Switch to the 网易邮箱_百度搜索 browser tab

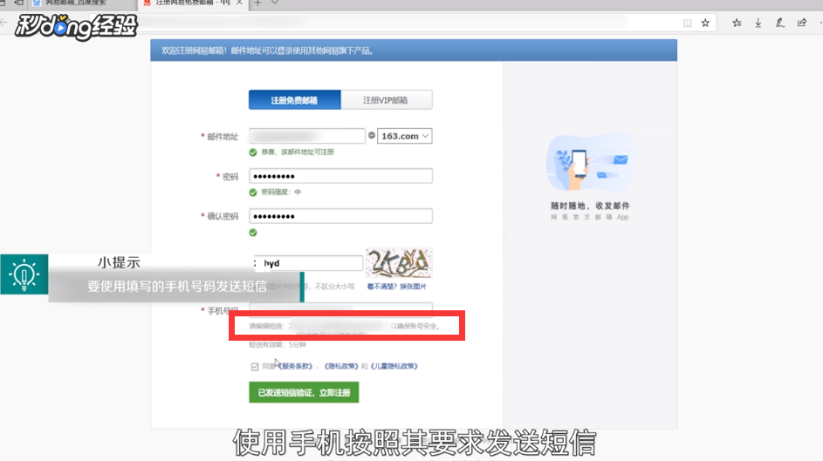[x=81, y=3]
